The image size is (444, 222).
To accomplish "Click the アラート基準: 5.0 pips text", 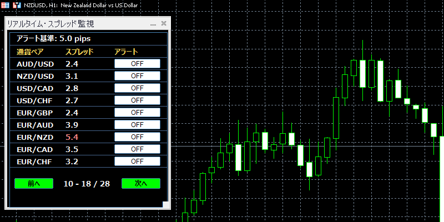I will 53,39.
